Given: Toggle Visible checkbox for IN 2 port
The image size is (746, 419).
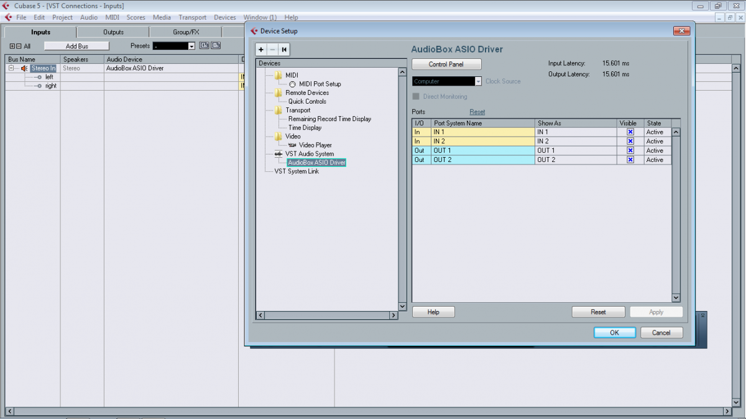Looking at the screenshot, I should point(630,142).
